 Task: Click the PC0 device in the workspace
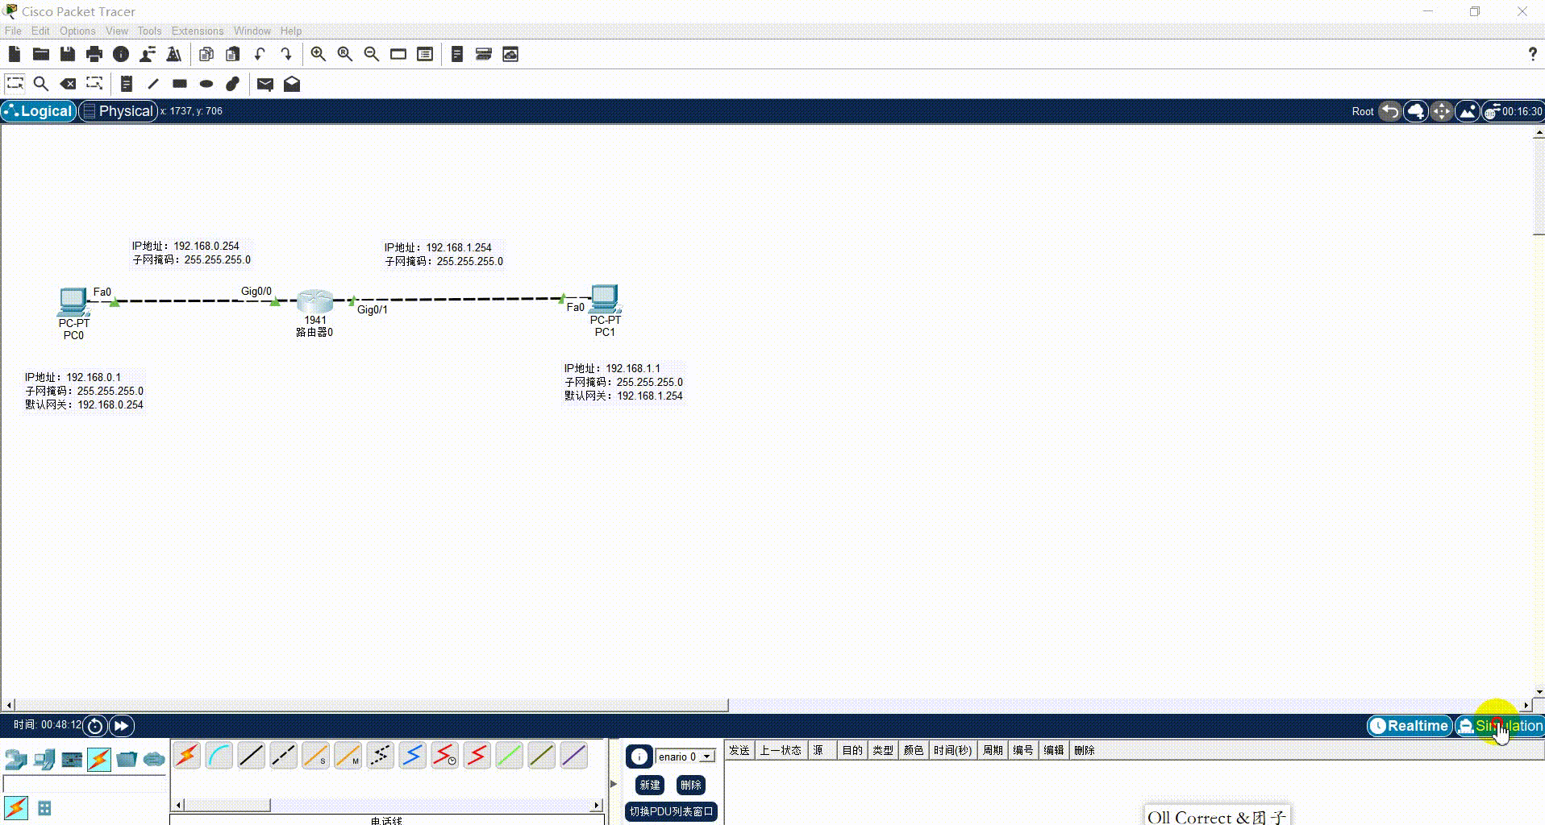tap(73, 301)
